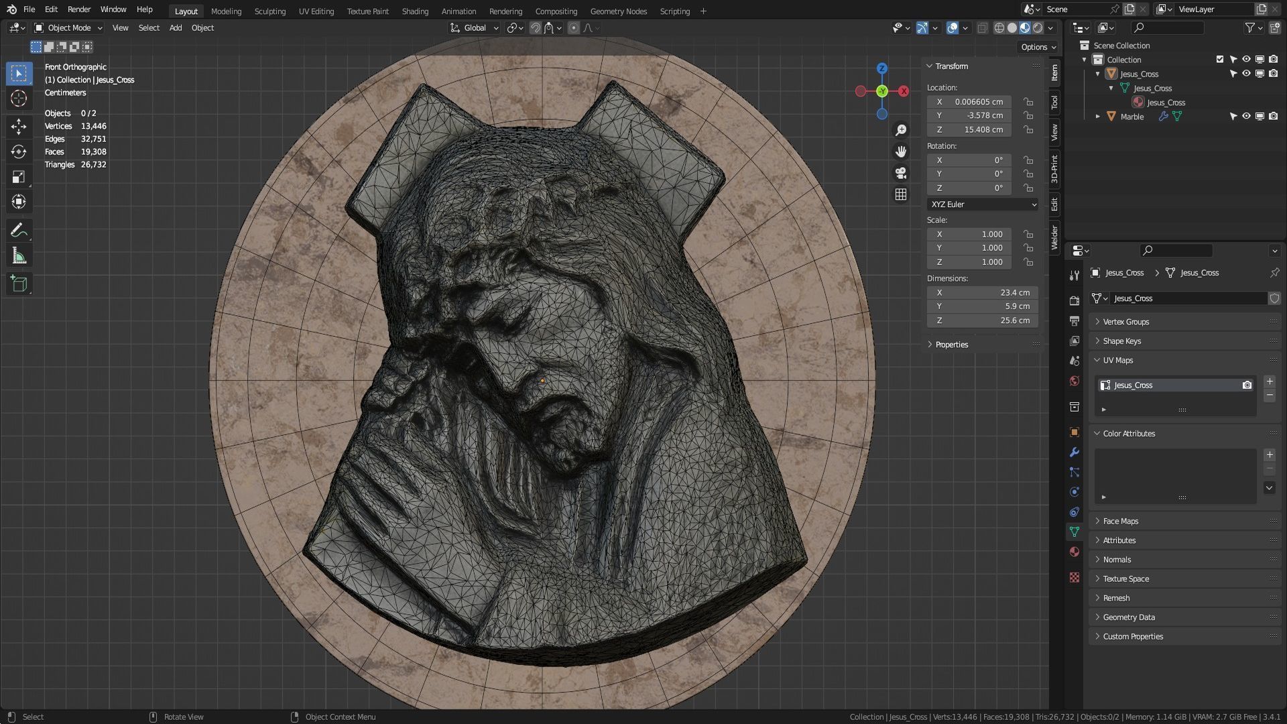Toggle X-ray display mode
The height and width of the screenshot is (724, 1287).
(982, 27)
